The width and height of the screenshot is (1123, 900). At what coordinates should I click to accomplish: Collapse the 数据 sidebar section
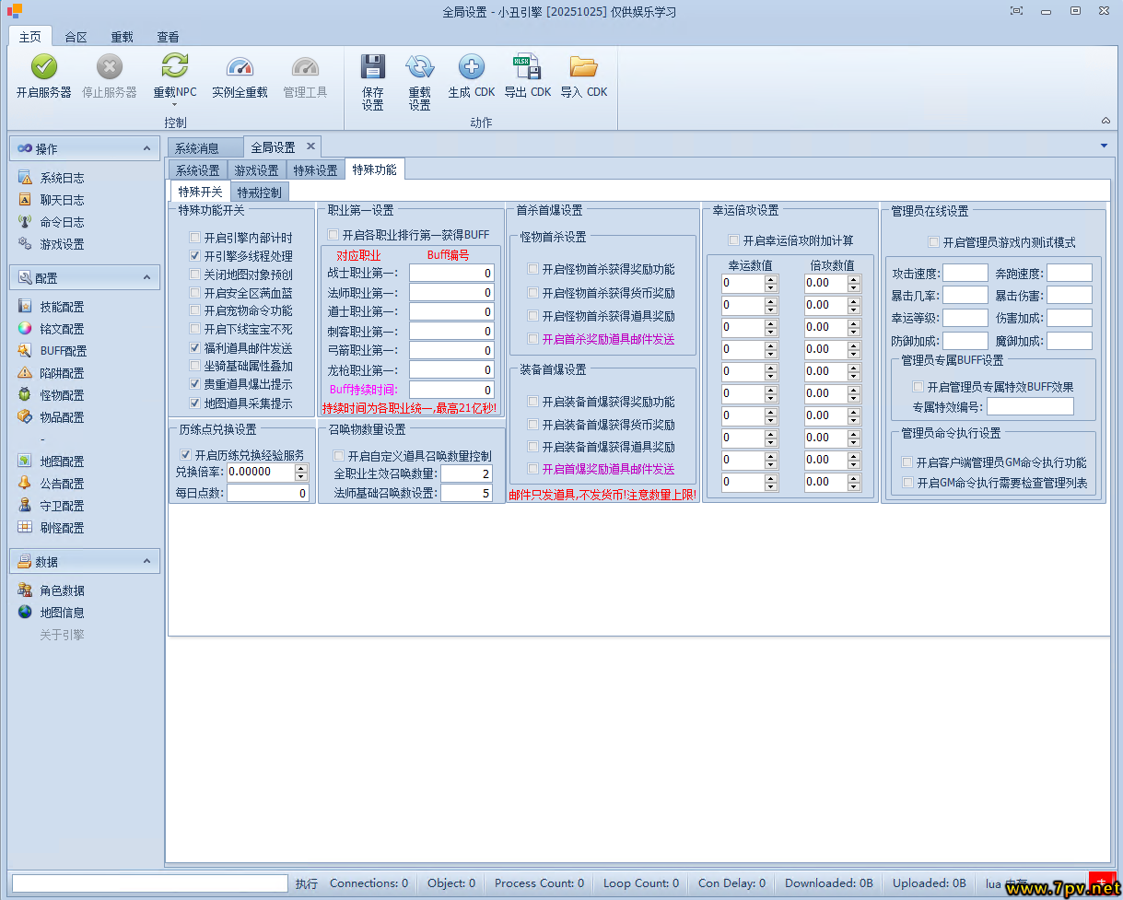[146, 561]
